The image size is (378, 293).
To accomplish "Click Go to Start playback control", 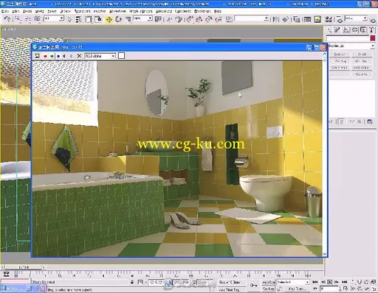I will coord(315,282).
